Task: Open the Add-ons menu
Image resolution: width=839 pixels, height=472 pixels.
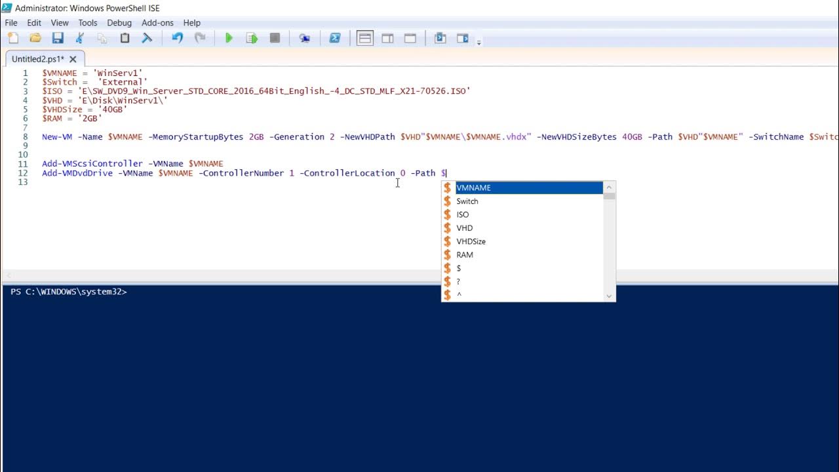Action: [x=157, y=22]
